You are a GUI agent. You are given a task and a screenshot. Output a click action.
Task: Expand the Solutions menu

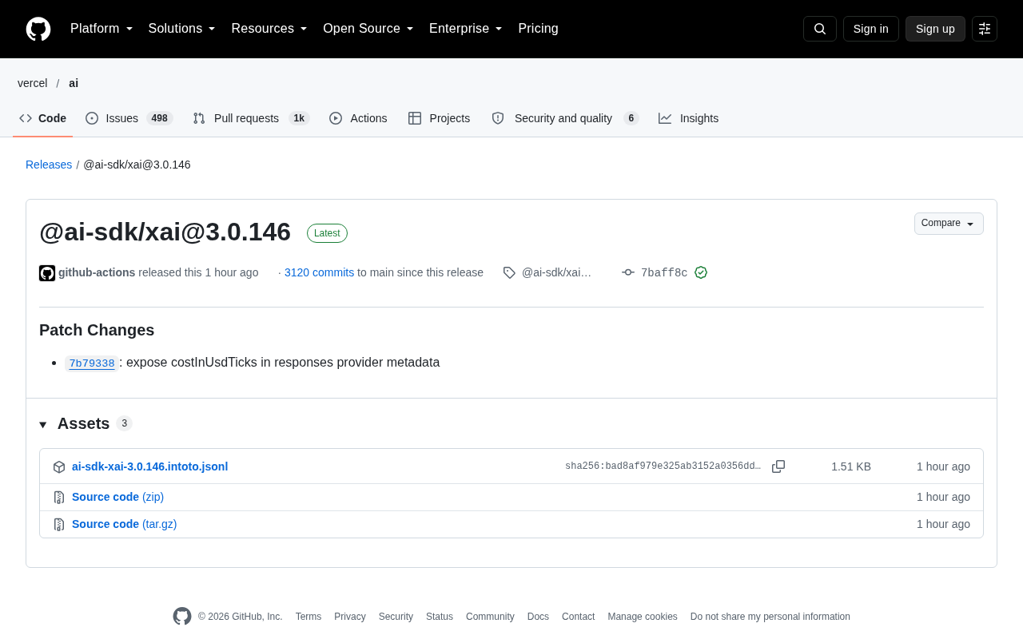182,29
